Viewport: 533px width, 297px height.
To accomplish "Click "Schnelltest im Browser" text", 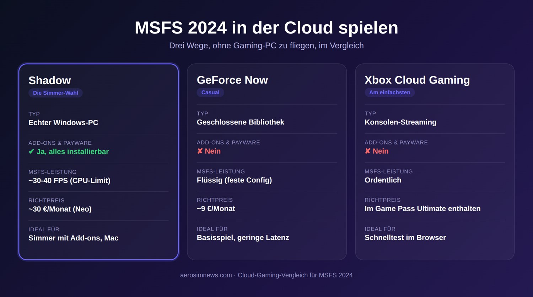I will (405, 238).
